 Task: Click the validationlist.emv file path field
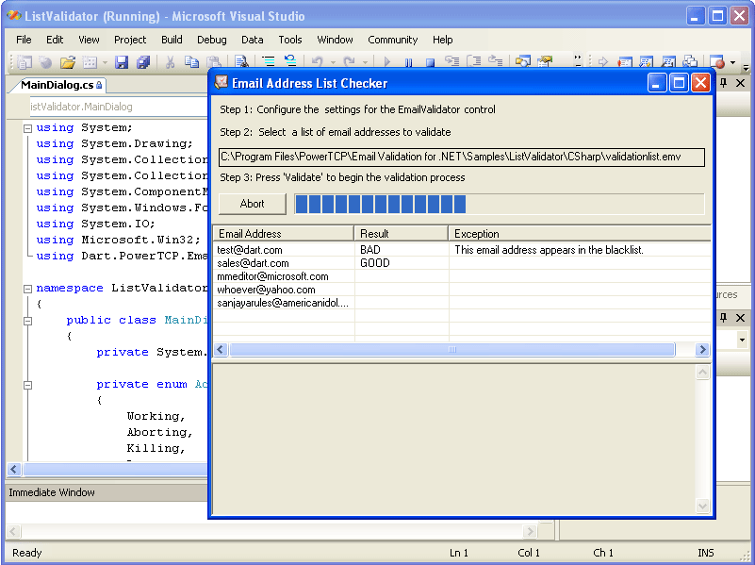click(462, 157)
